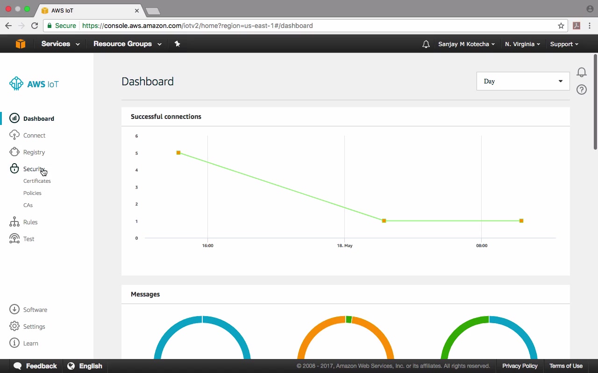598x373 pixels.
Task: Go to Connect section
Action: pos(35,135)
